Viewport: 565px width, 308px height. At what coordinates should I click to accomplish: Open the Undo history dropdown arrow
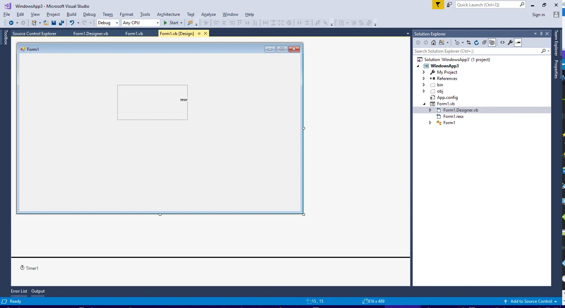pyautogui.click(x=78, y=23)
